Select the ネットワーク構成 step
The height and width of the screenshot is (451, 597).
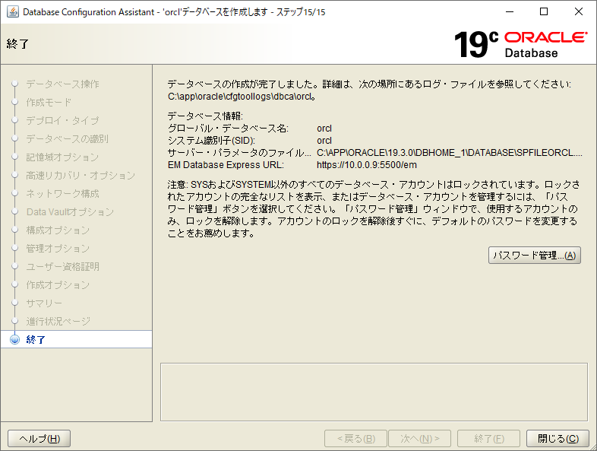(62, 194)
